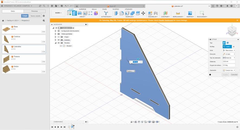The width and height of the screenshot is (240, 130).
Task: Expand Vistas guardadas node
Action: point(56,34)
